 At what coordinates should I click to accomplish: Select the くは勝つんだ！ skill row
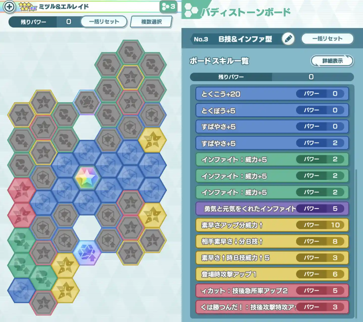click(272, 307)
